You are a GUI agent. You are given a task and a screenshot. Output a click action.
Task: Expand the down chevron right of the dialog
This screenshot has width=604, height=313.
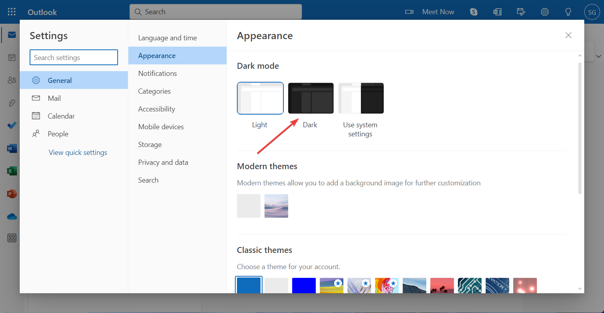[598, 57]
